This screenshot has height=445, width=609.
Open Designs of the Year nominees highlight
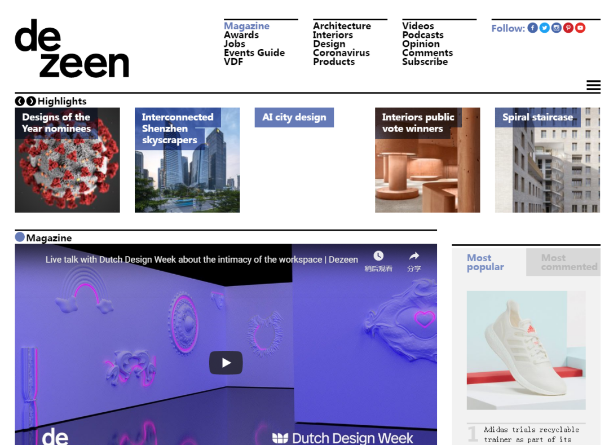67,160
